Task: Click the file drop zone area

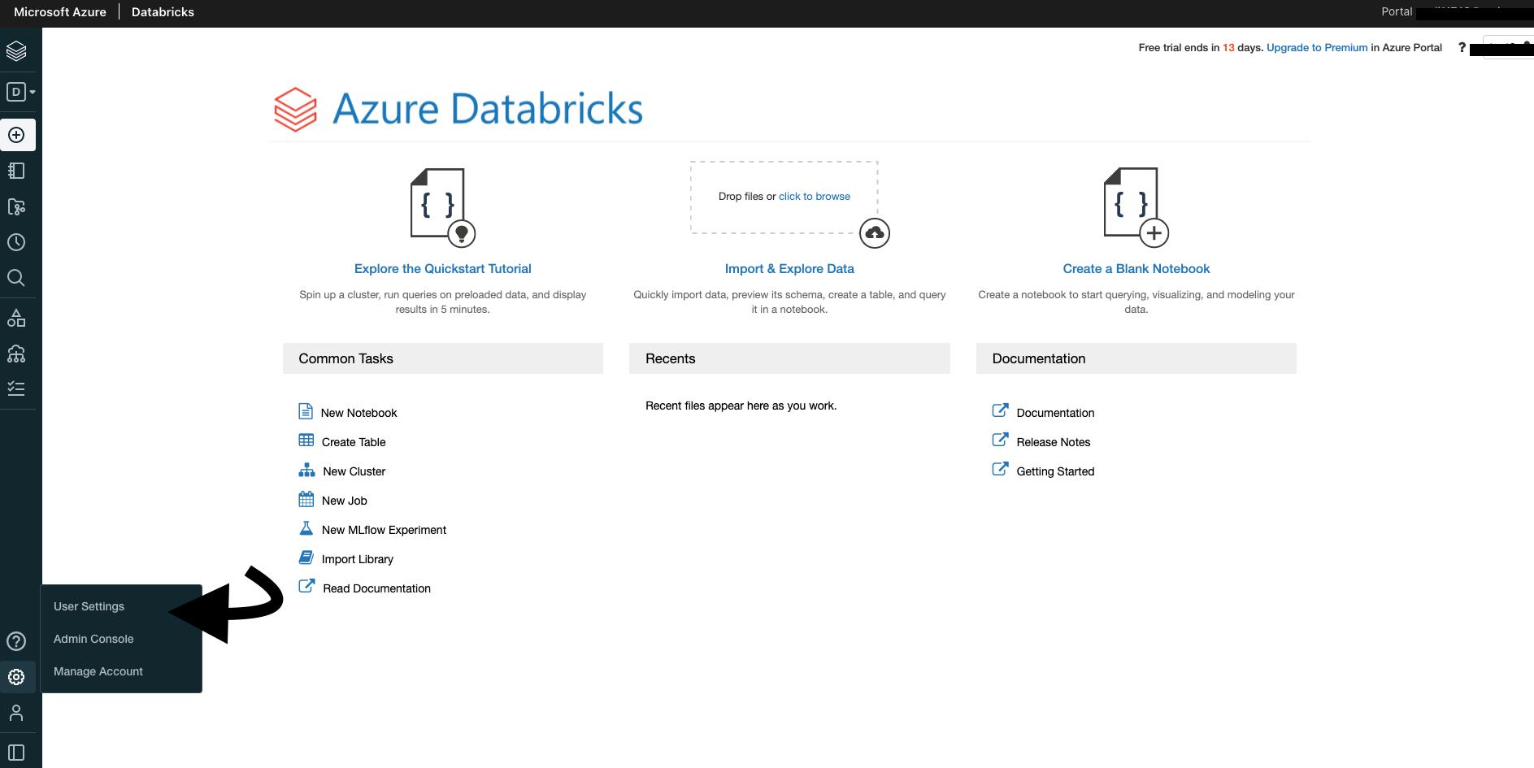Action: point(784,197)
